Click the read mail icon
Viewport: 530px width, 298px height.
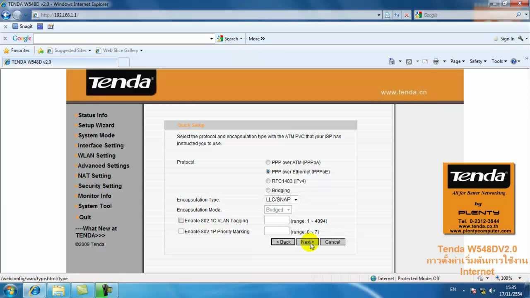(x=425, y=61)
